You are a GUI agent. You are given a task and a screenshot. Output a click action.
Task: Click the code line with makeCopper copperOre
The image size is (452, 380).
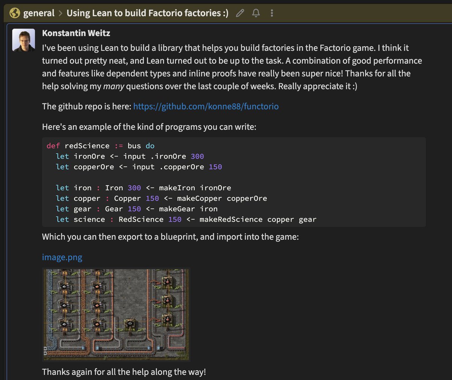[x=161, y=198]
